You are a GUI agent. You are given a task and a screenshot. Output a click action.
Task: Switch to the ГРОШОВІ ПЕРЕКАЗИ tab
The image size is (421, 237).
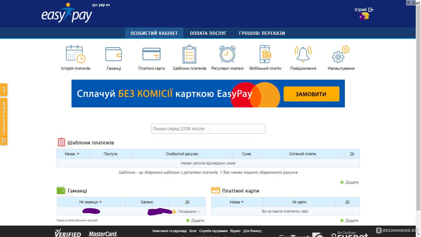pyautogui.click(x=262, y=33)
